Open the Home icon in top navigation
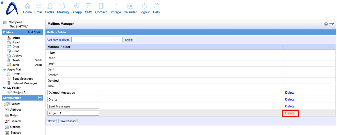The width and height of the screenshot is (337, 135). (27, 6)
